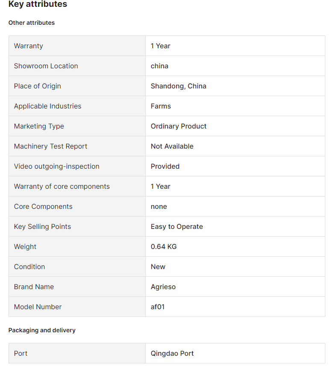The width and height of the screenshot is (336, 369).
Task: Click the Shandong, China origin value
Action: click(178, 86)
